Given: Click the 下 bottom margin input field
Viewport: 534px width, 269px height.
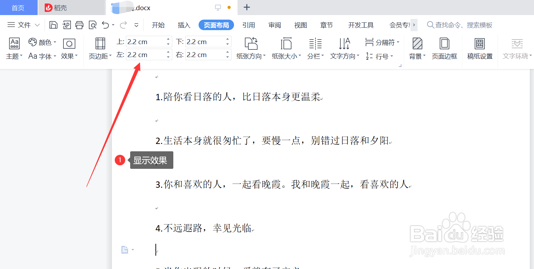Looking at the screenshot, I should (x=205, y=42).
